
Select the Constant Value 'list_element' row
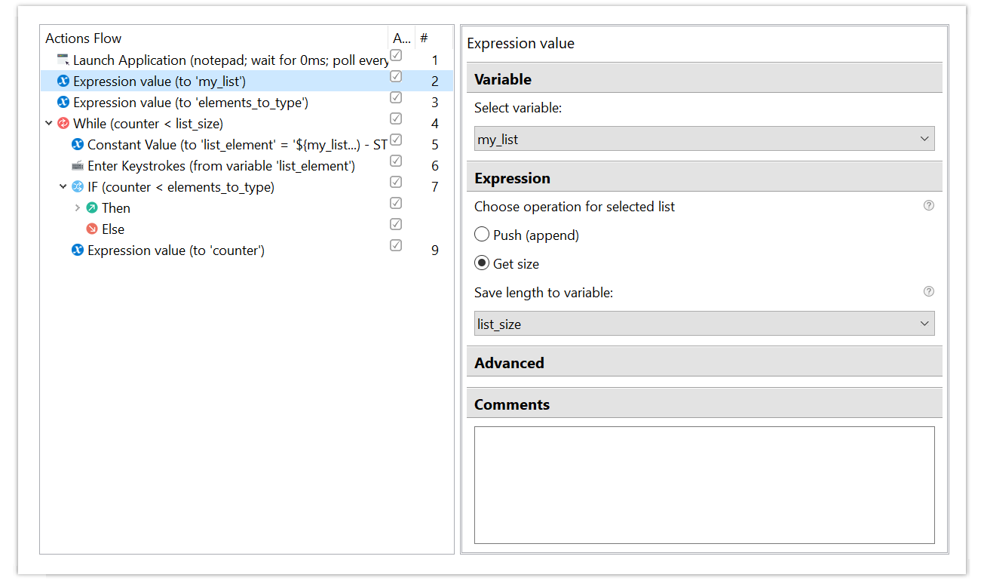point(247,144)
